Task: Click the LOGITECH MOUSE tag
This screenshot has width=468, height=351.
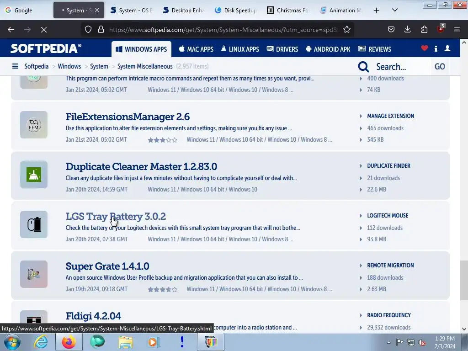Action: tap(388, 216)
